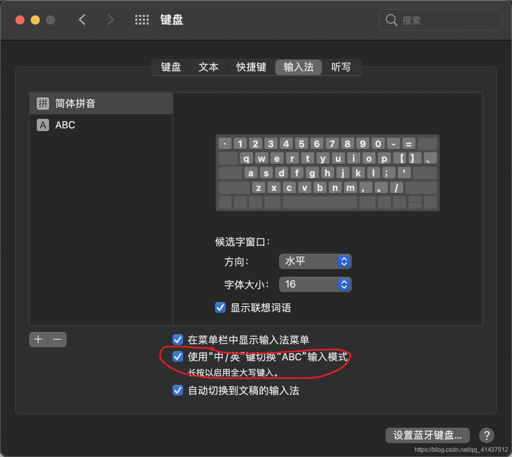Switch to the 听写 tab
Viewport: 512px width, 457px height.
pyautogui.click(x=341, y=67)
